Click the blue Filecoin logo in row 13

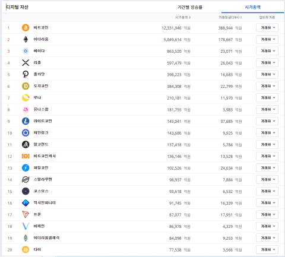(x=26, y=168)
